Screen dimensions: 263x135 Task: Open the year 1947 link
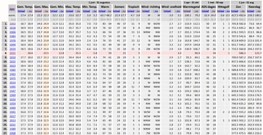[x=13, y=91]
